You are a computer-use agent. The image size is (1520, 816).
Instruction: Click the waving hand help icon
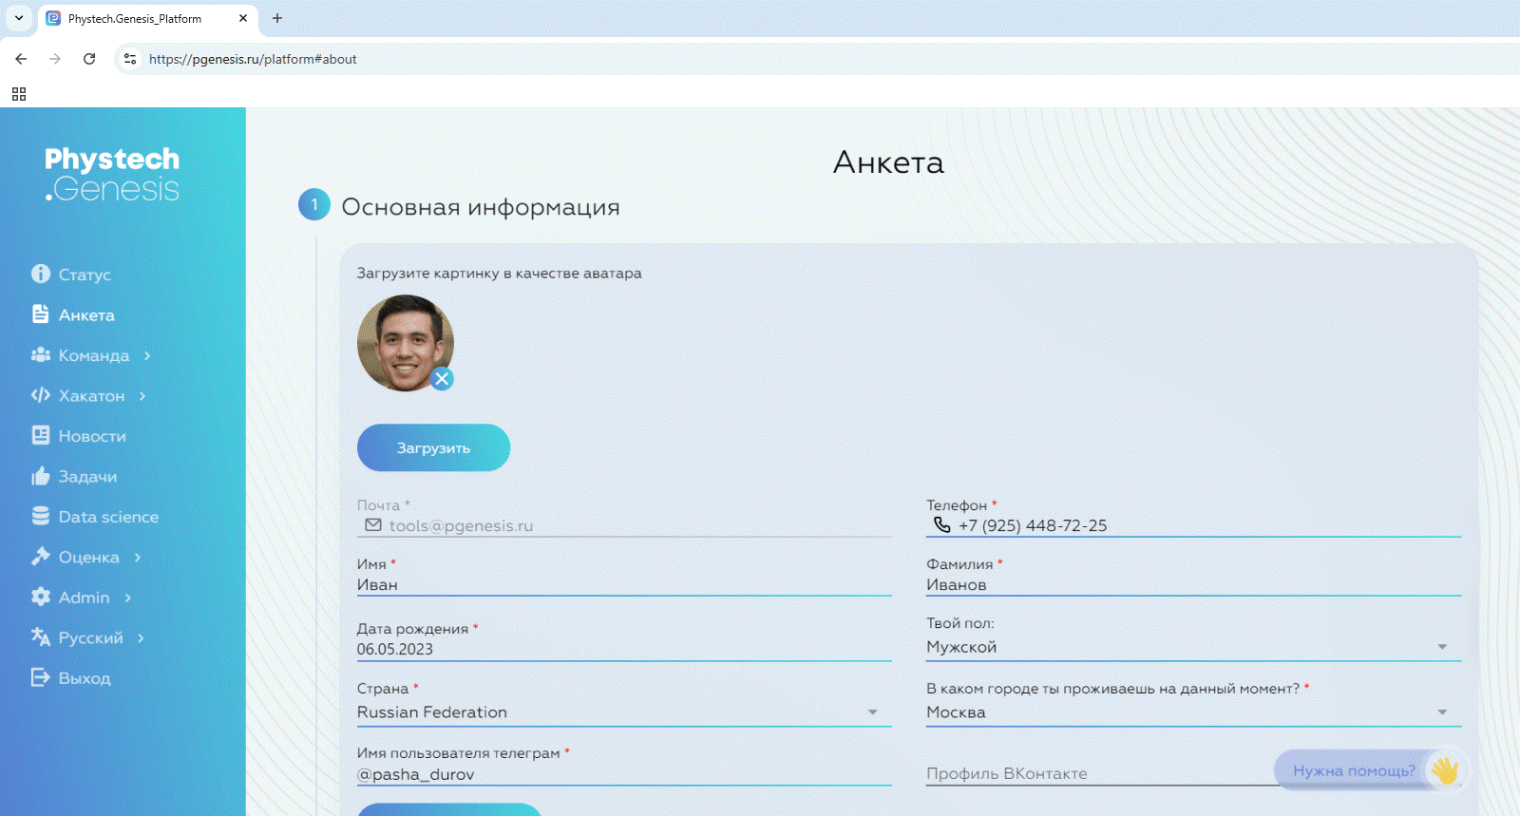pyautogui.click(x=1445, y=770)
